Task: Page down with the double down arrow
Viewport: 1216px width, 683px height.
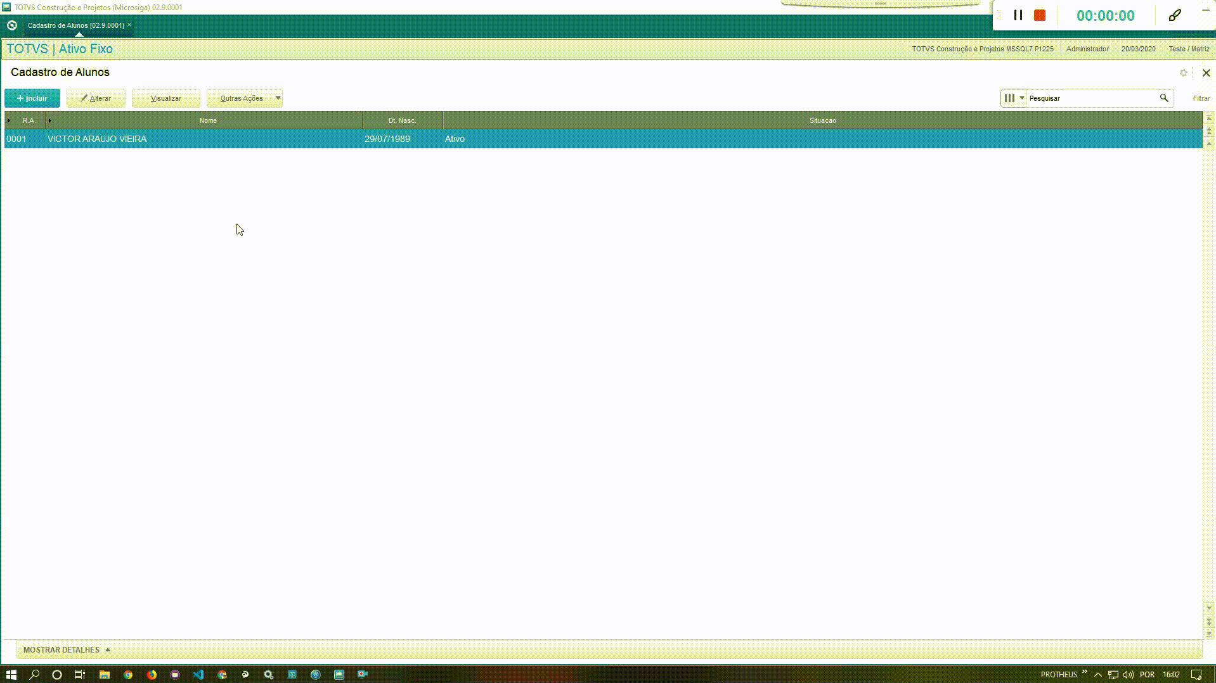Action: pos(1209,622)
